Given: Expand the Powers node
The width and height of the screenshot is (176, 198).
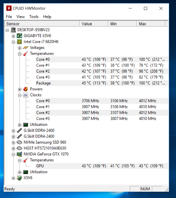Looking at the screenshot, I should [19, 89].
